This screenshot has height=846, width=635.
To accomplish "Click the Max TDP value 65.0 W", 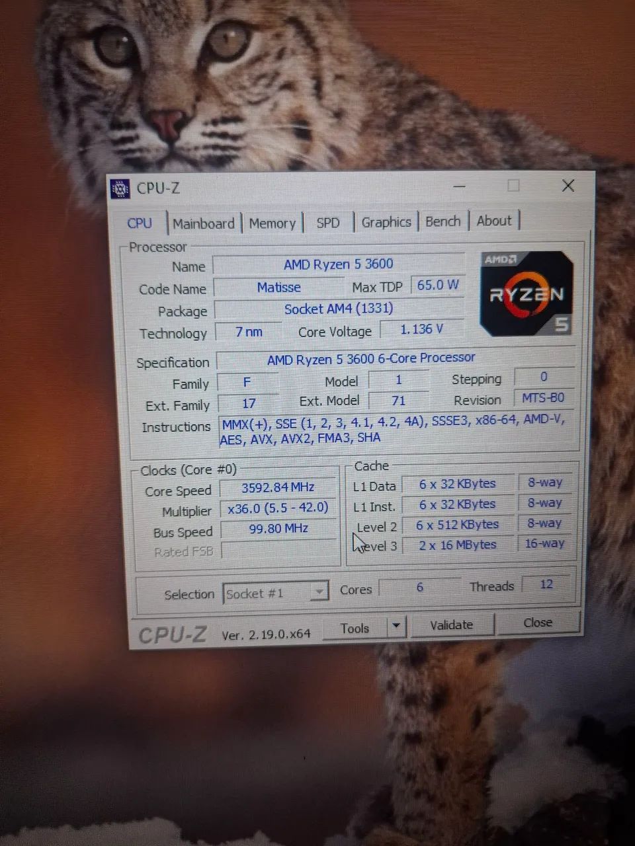I will pyautogui.click(x=437, y=285).
